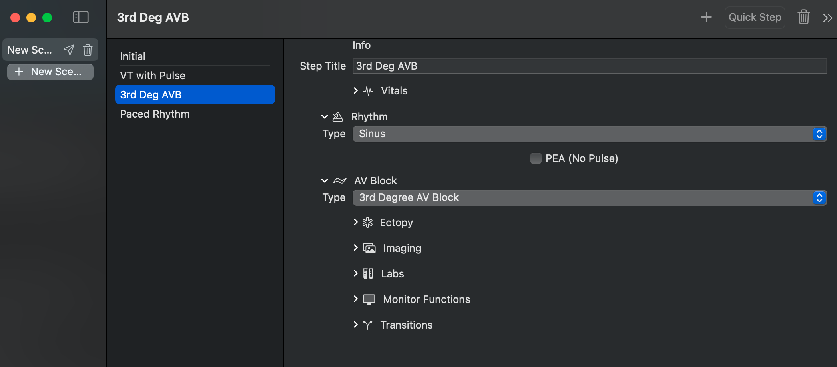Expand the Ectopy section
This screenshot has height=367, width=837.
pyautogui.click(x=355, y=222)
